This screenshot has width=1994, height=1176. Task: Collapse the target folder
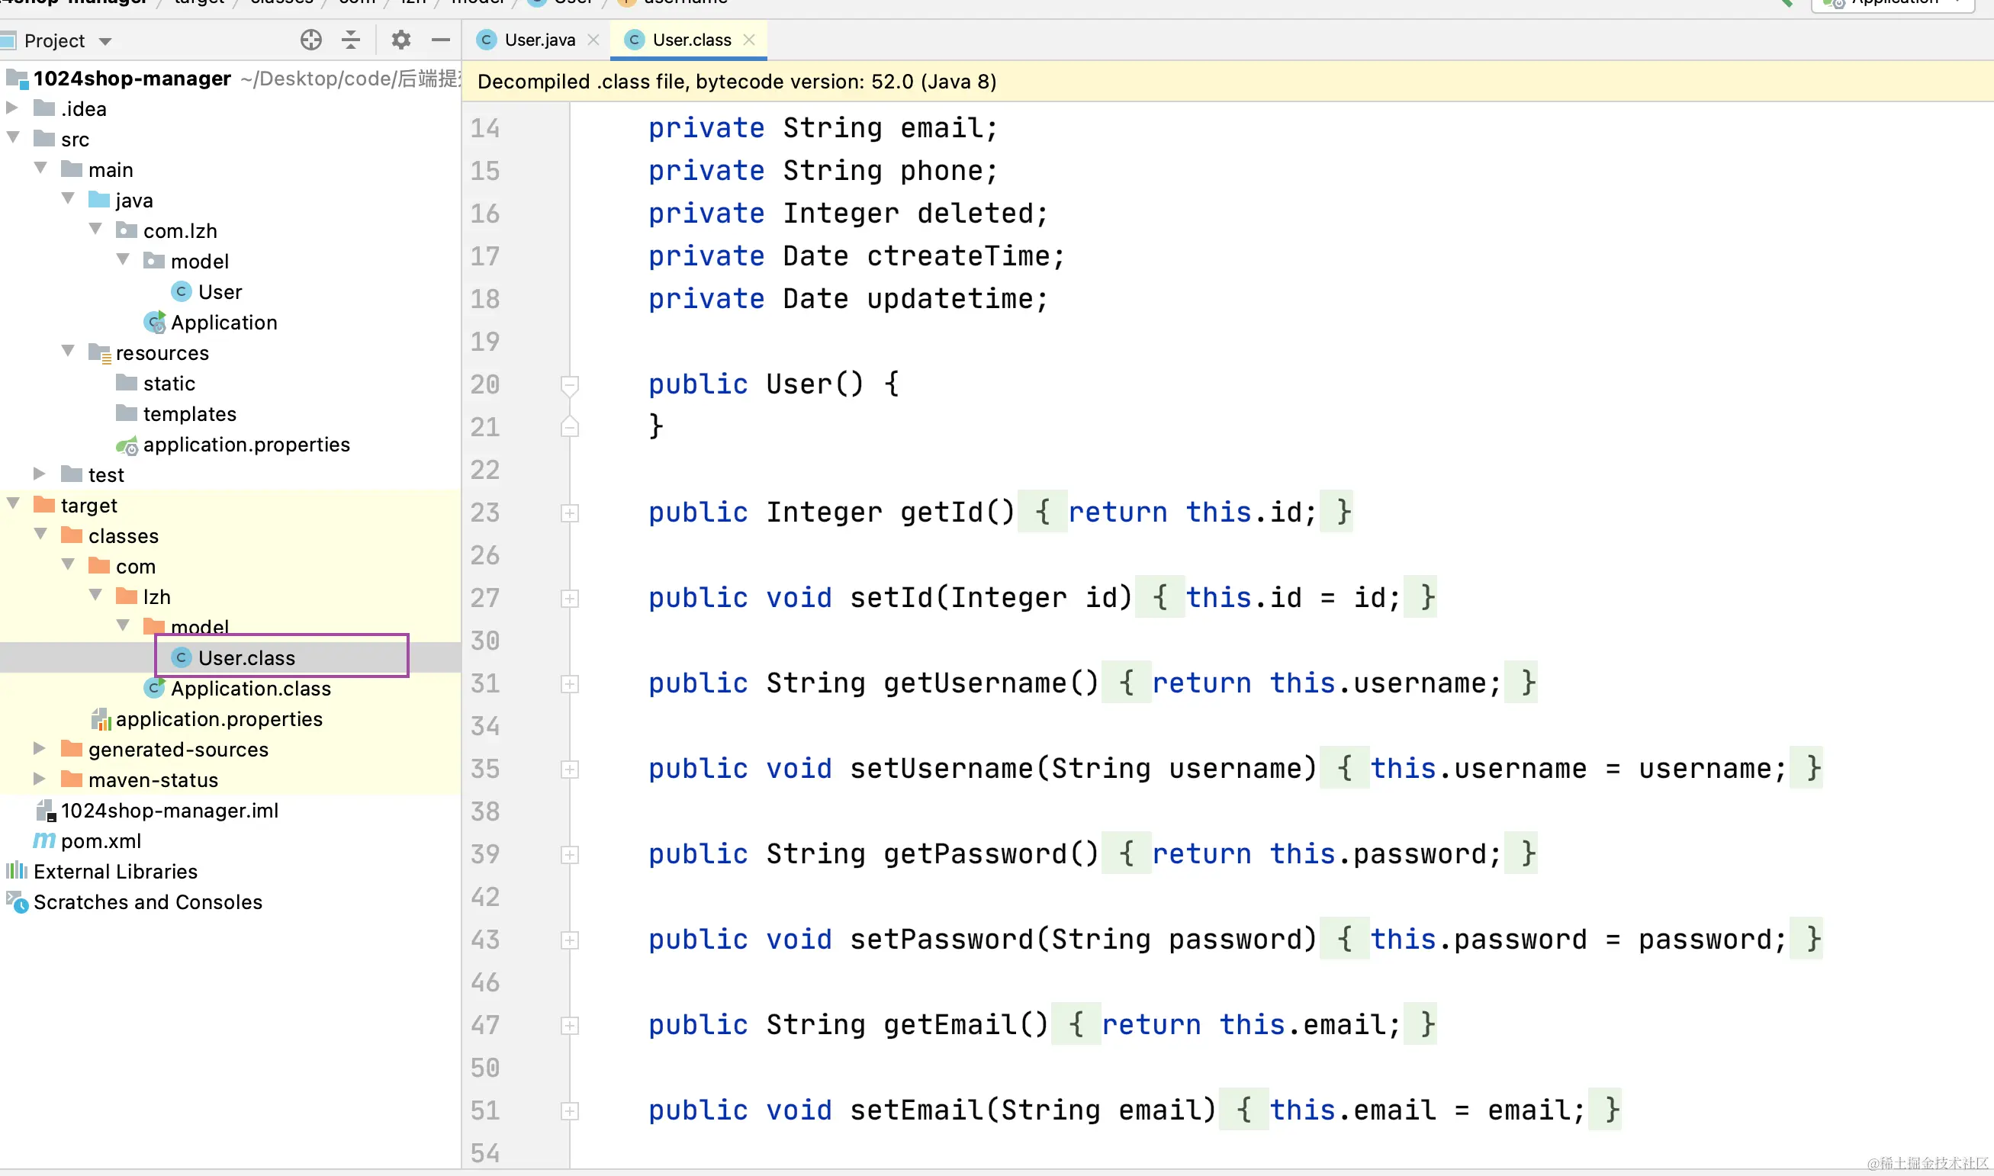(x=14, y=505)
